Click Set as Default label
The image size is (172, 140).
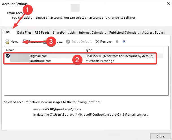click(82, 42)
